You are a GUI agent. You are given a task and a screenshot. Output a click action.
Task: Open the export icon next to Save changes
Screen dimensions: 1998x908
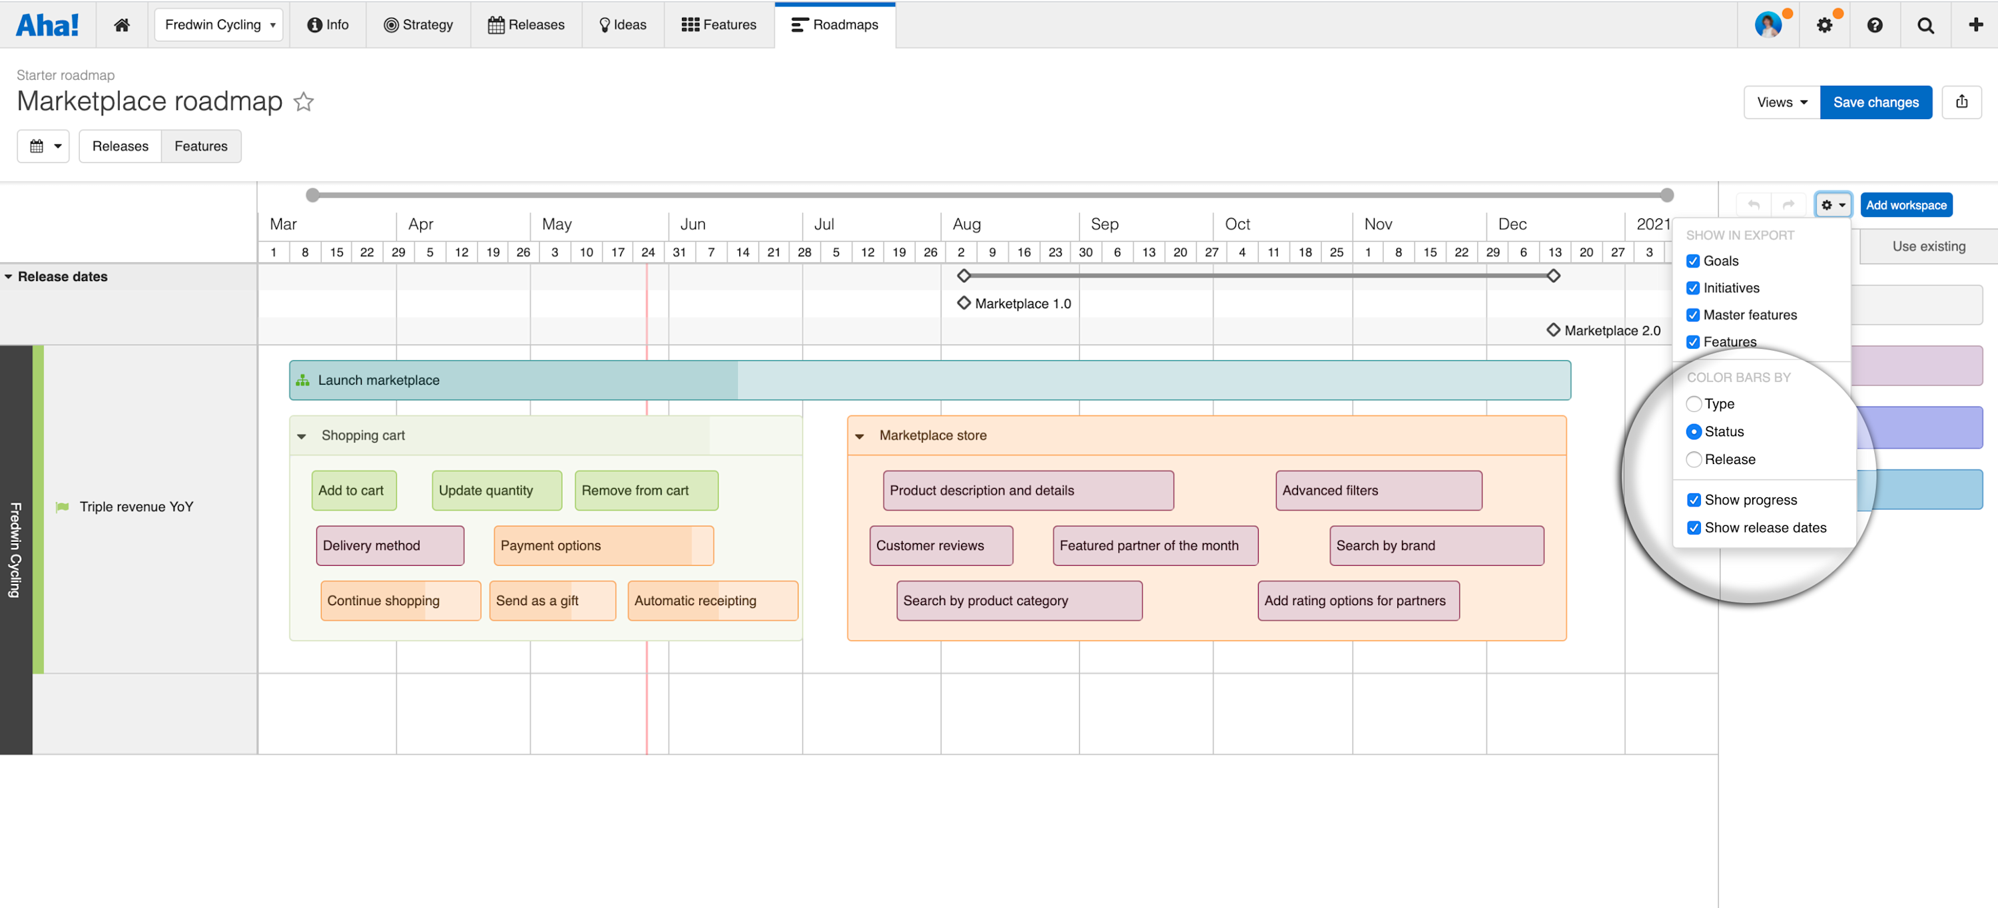1961,102
